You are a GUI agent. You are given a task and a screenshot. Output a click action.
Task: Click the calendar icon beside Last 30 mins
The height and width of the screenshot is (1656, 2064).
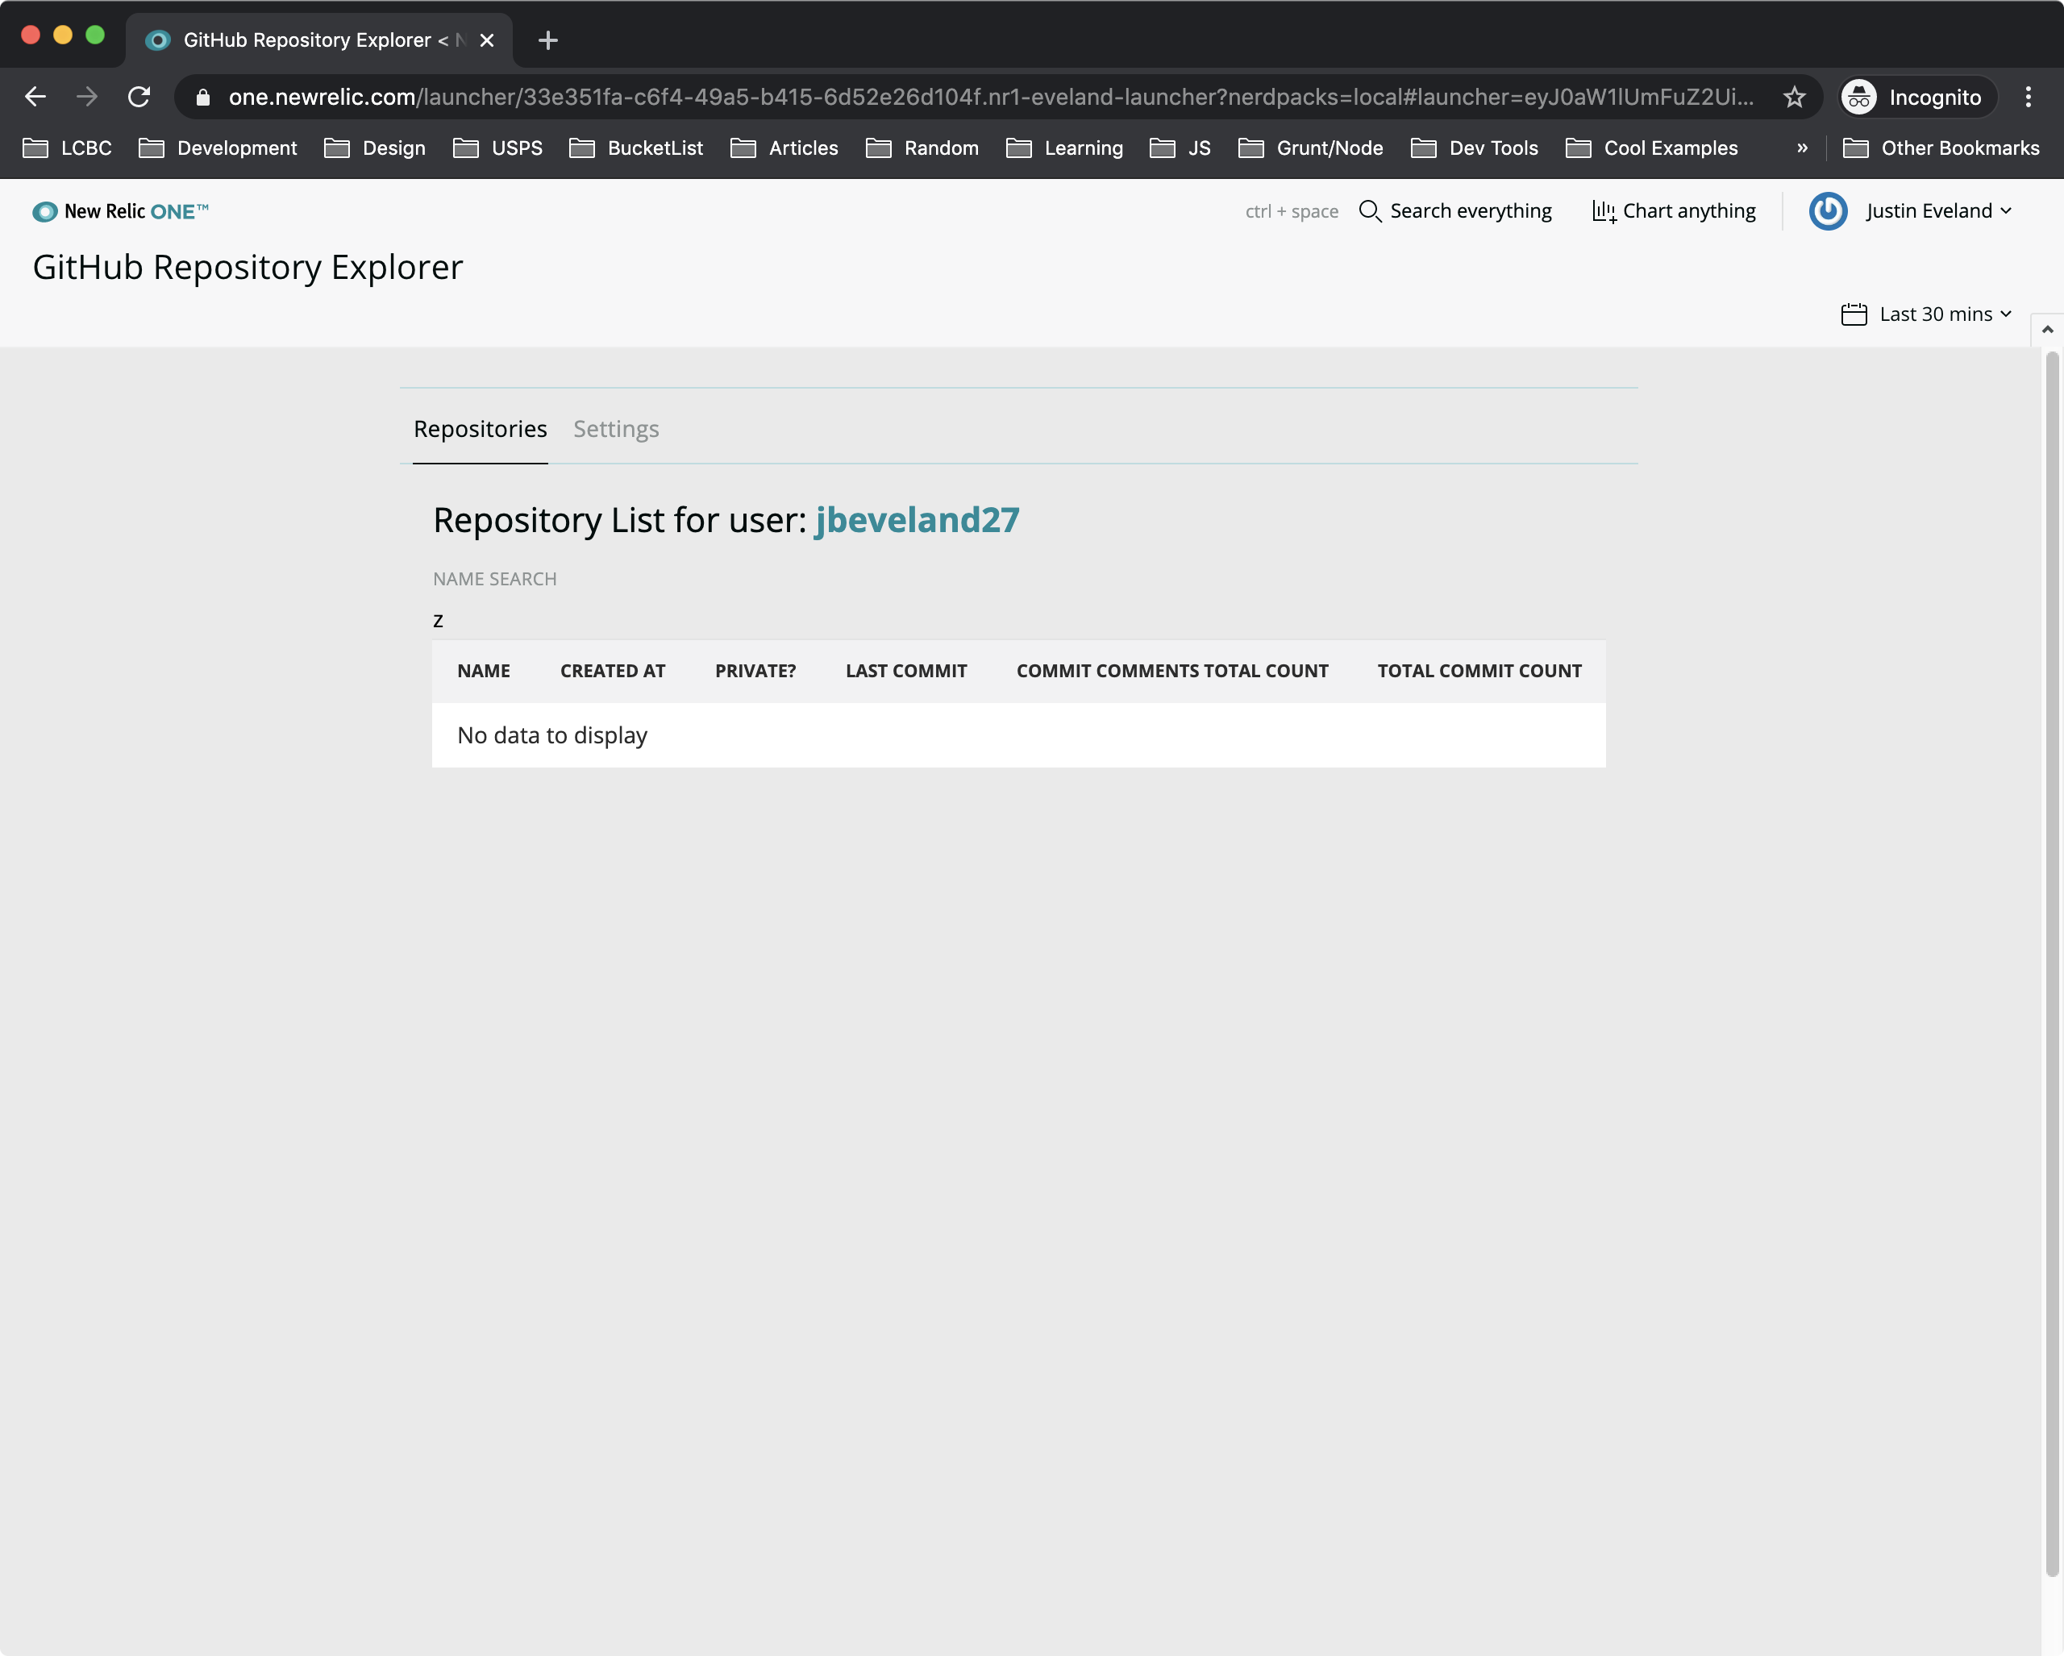(x=1854, y=315)
